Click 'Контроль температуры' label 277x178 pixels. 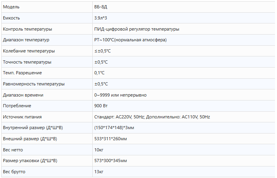pyautogui.click(x=27, y=29)
